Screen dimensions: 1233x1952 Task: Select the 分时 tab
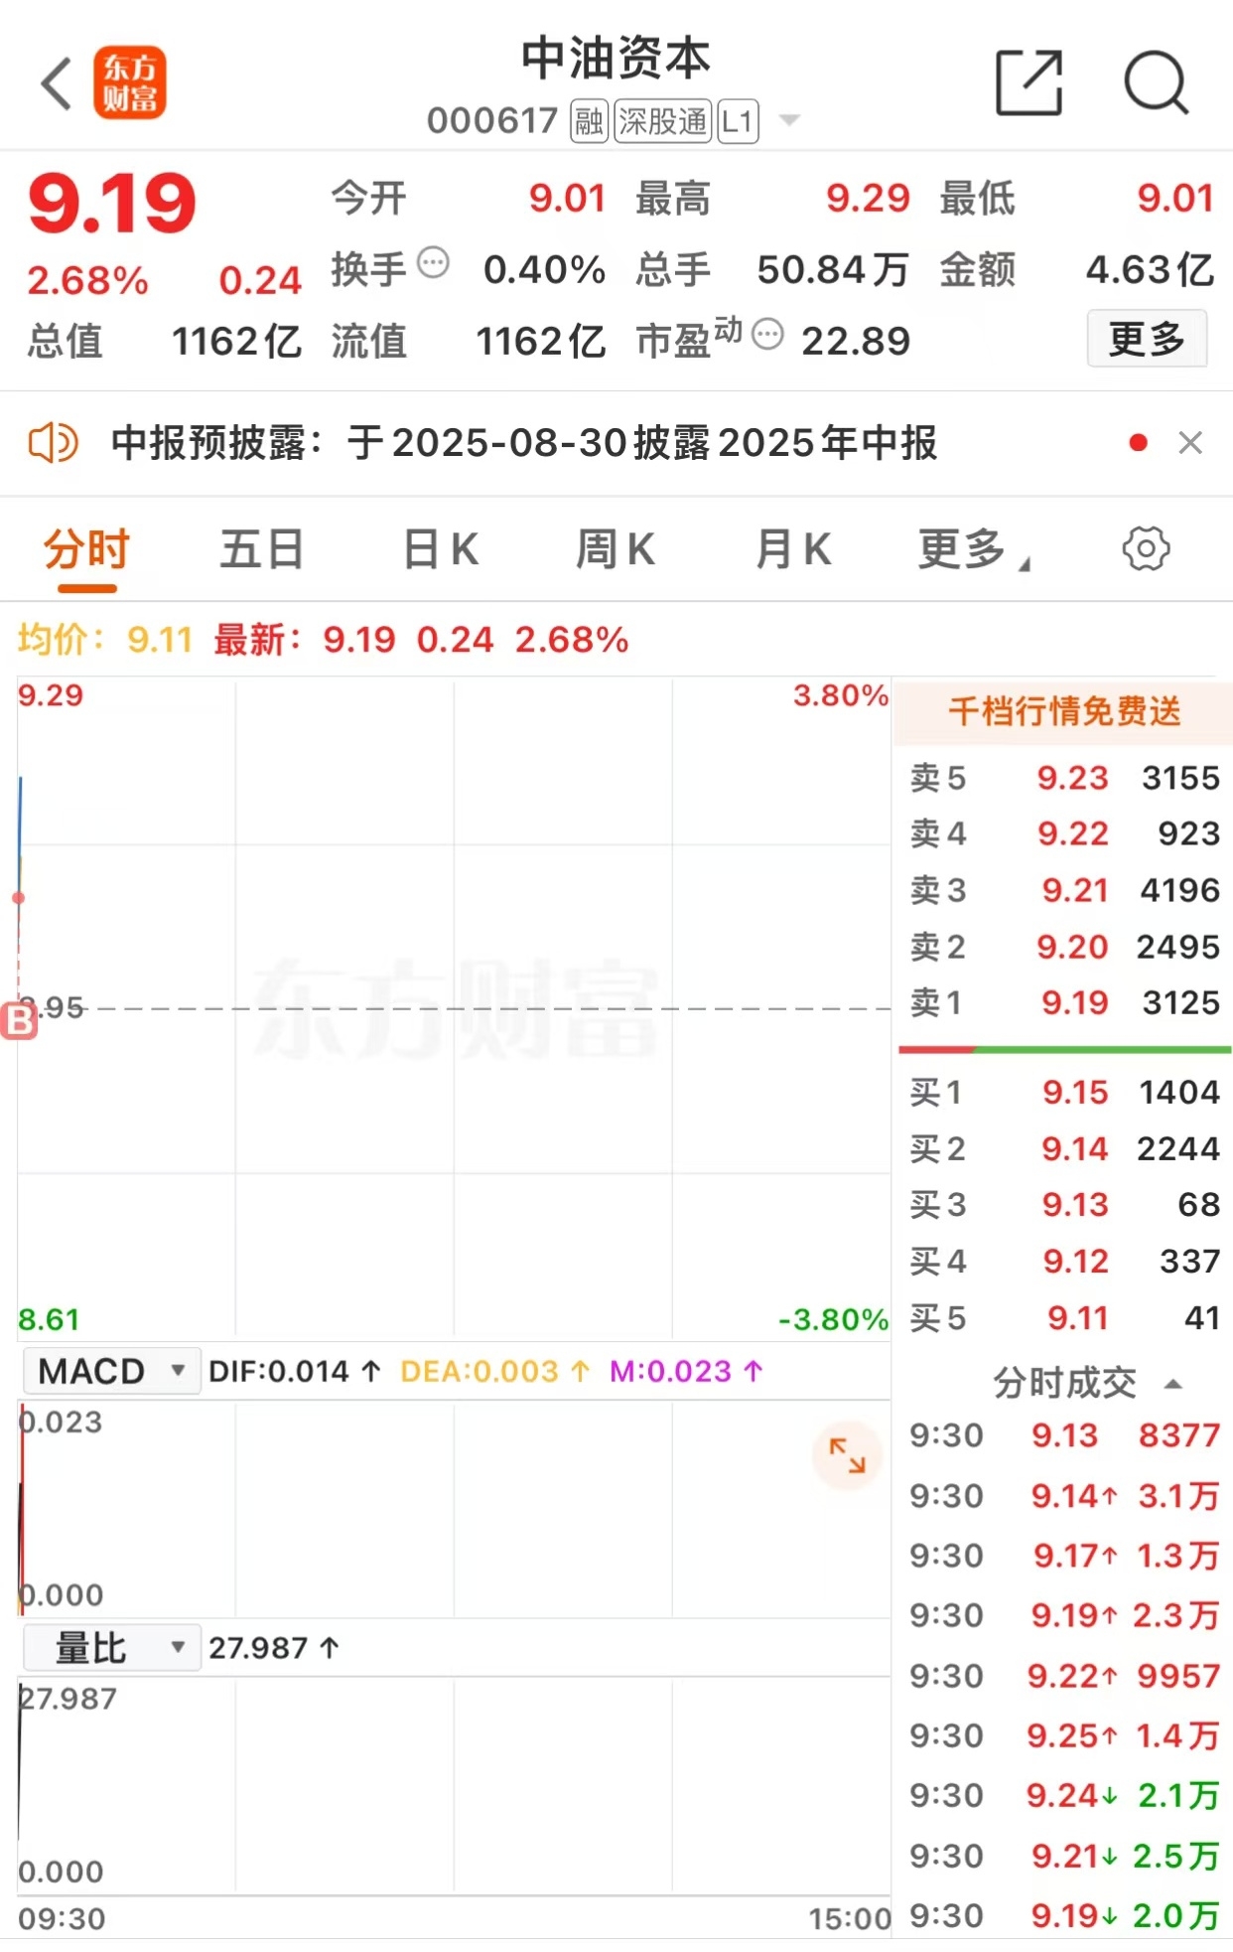tap(86, 548)
